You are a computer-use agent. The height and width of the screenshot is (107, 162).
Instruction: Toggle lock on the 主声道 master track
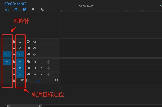click(x=14, y=81)
